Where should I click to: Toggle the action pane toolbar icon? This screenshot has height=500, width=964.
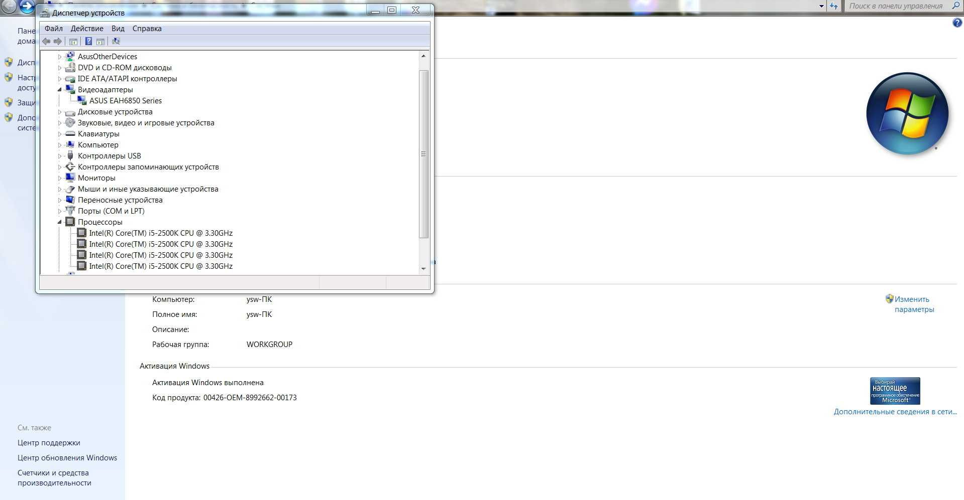pyautogui.click(x=100, y=42)
